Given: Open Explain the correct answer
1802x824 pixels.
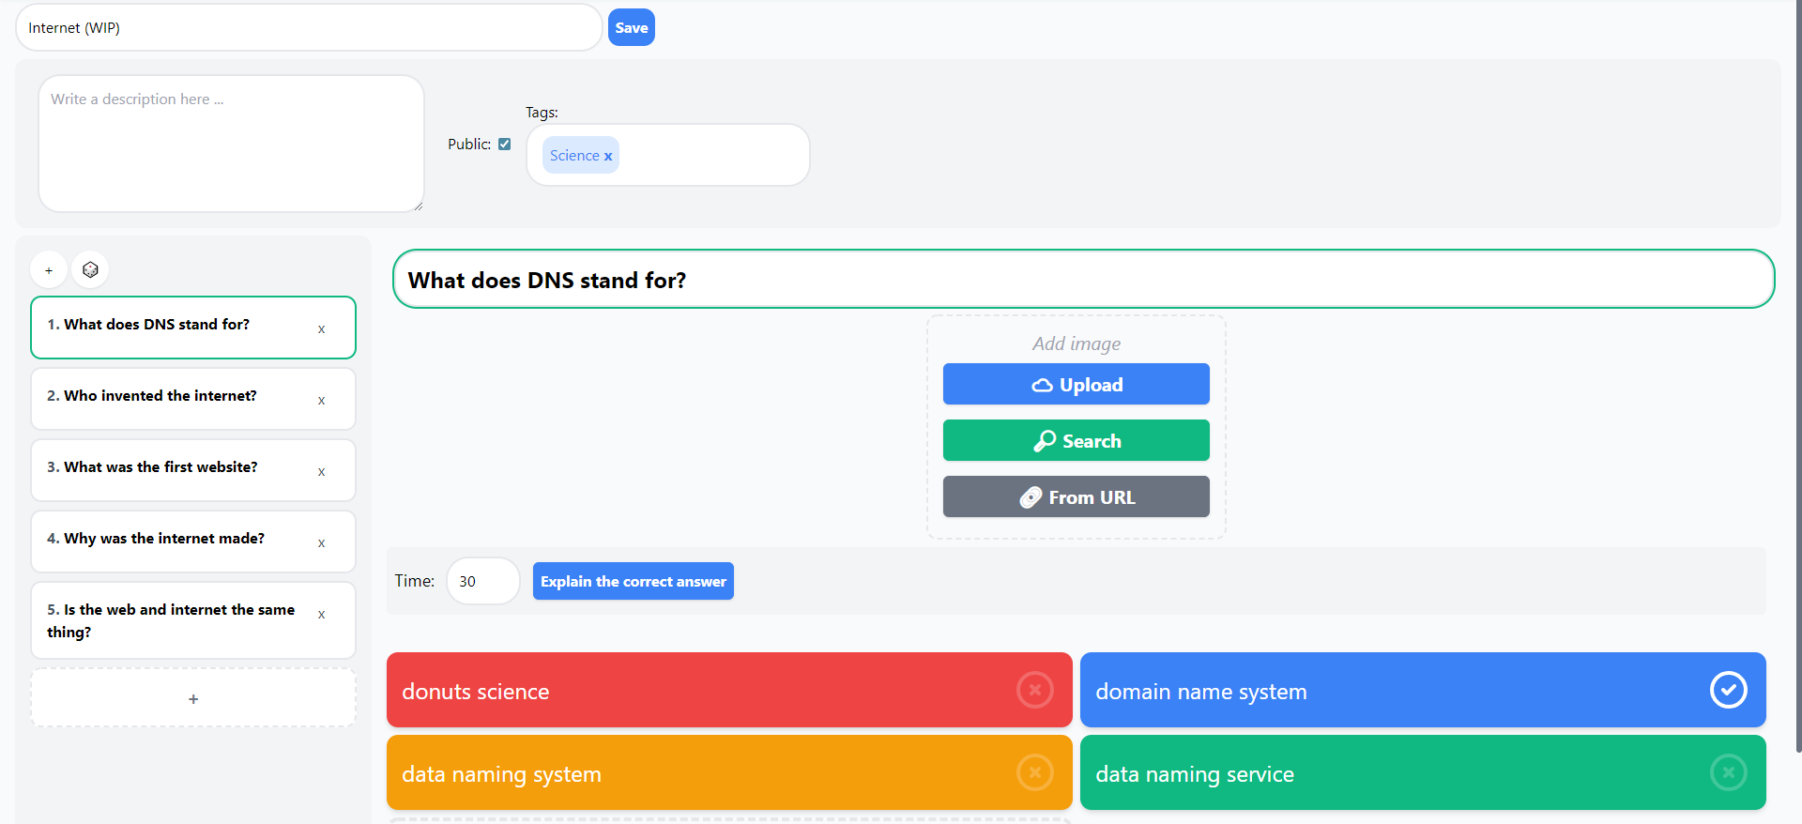Looking at the screenshot, I should [x=634, y=581].
